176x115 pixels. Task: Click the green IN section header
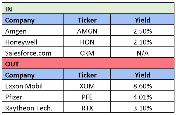[88, 8]
